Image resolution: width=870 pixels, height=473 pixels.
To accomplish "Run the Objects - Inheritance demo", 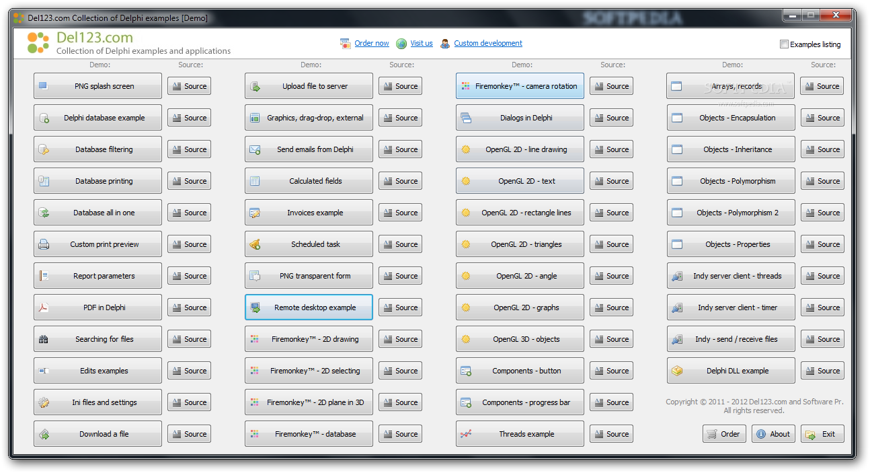I will 731,149.
